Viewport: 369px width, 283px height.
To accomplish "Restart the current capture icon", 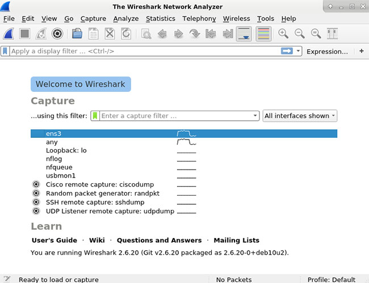I will [41, 34].
